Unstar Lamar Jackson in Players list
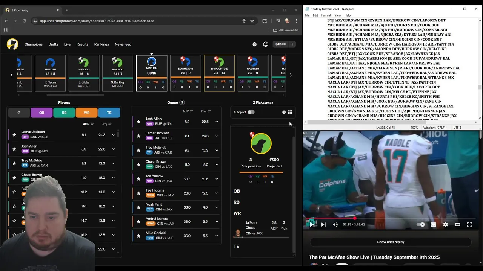The image size is (483, 271). 14,135
